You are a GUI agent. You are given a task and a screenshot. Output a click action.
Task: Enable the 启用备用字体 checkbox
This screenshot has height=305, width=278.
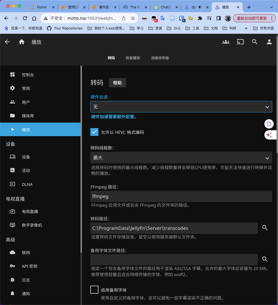[94, 289]
